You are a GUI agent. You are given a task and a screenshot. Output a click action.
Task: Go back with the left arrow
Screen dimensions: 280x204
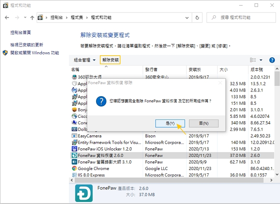[7, 18]
